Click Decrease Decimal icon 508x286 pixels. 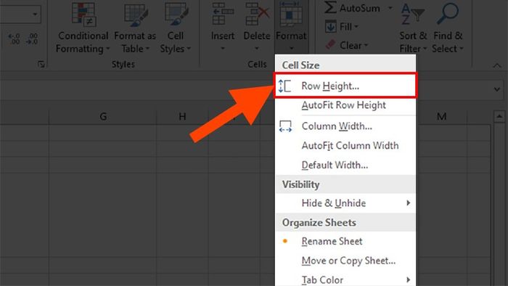32,38
